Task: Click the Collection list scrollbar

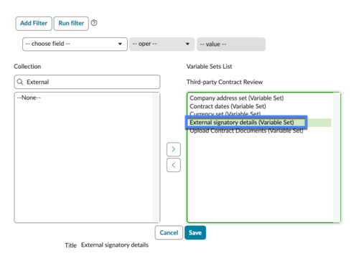Action: (156, 158)
